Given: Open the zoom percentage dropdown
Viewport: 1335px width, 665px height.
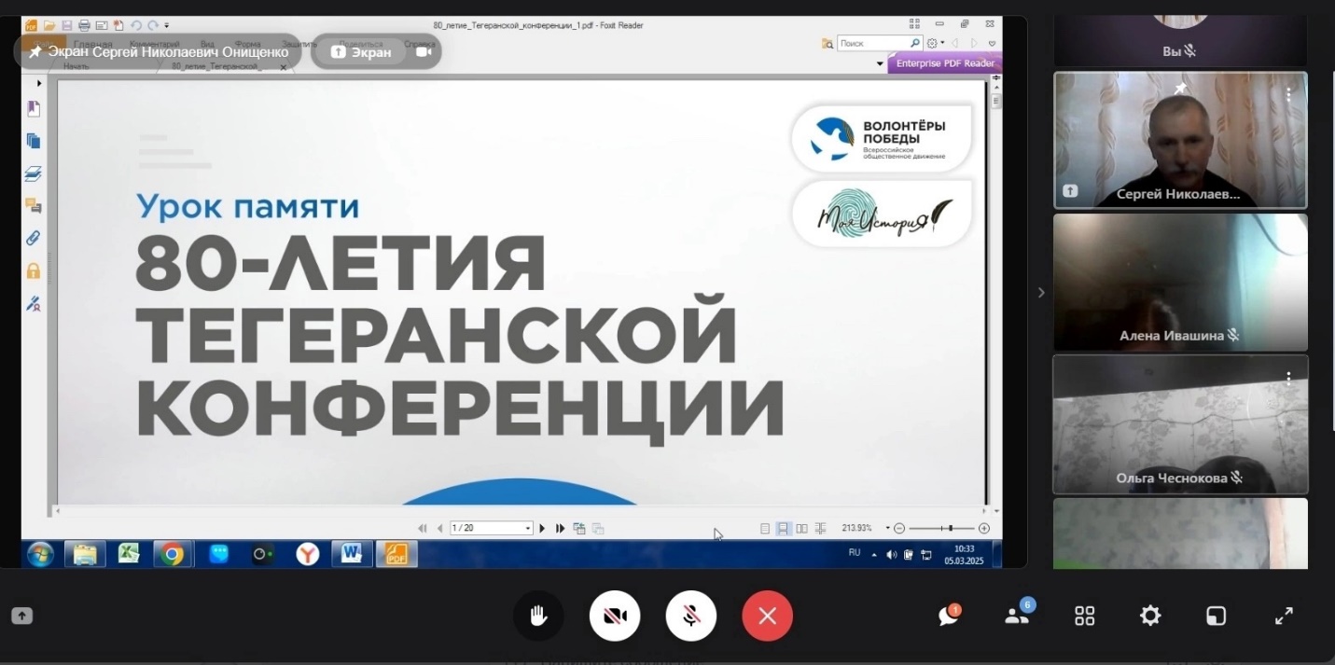Looking at the screenshot, I should pyautogui.click(x=888, y=528).
